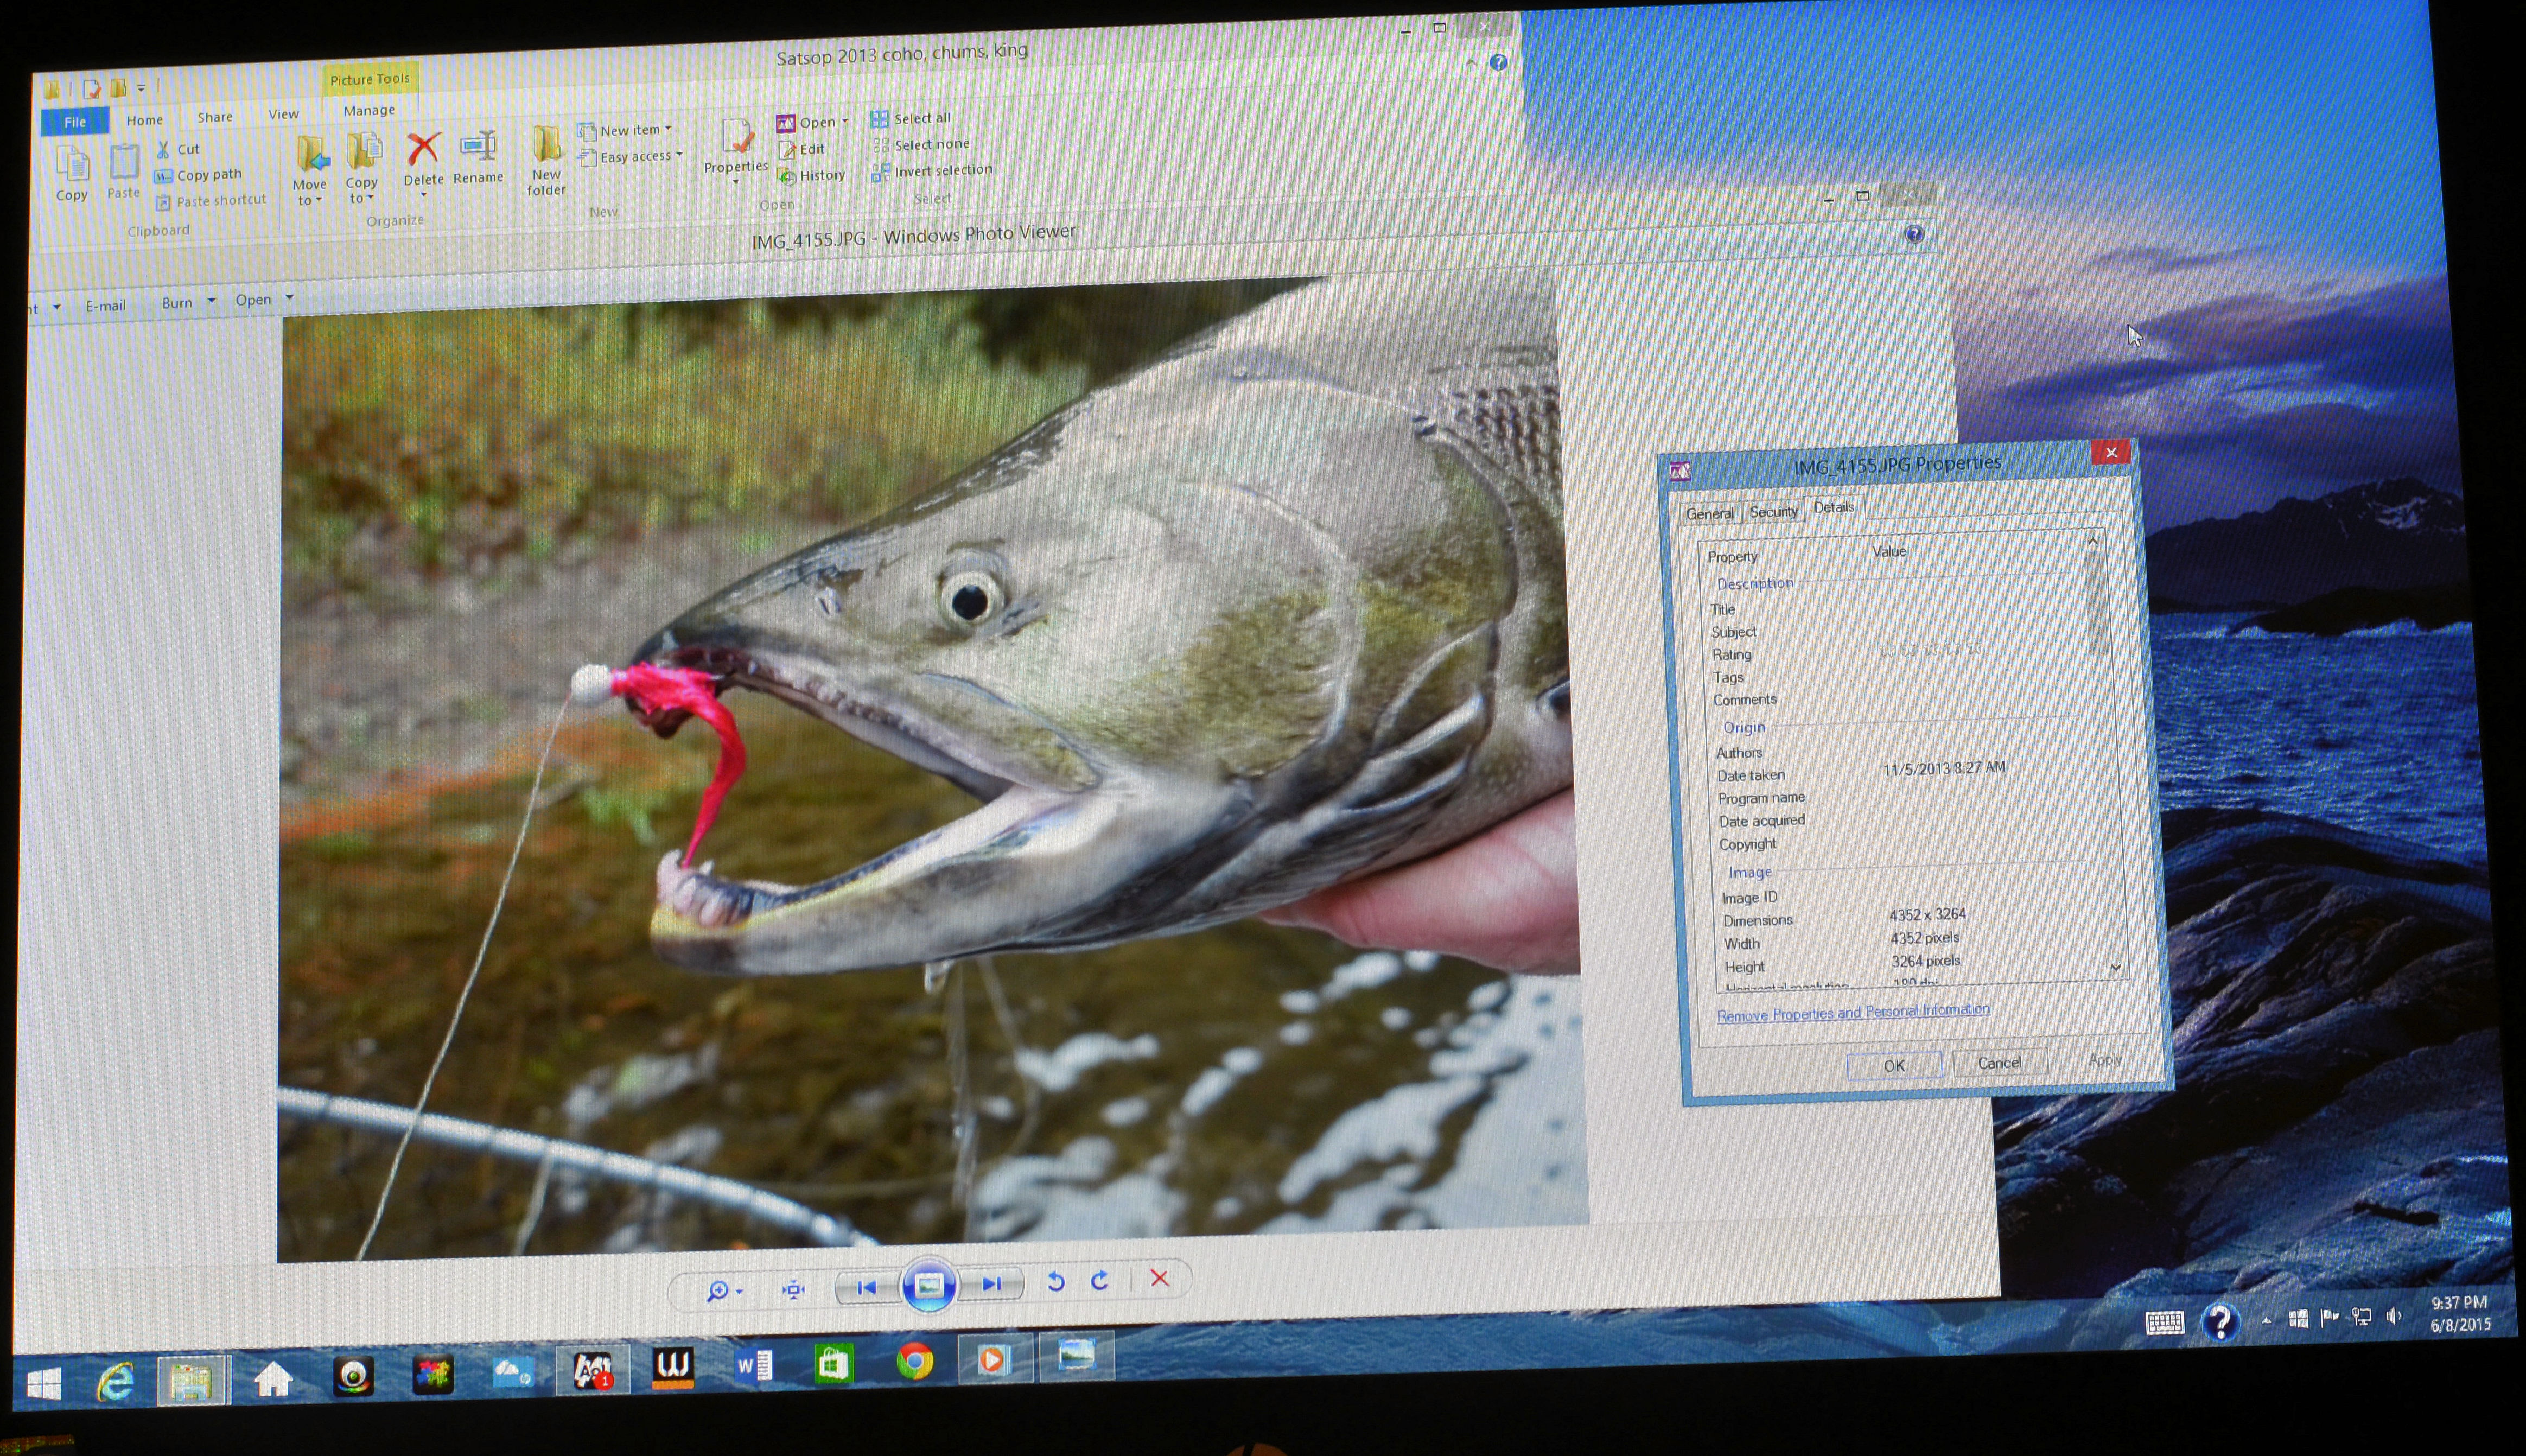The width and height of the screenshot is (2526, 1456).
Task: Switch to the Share ribbon tab
Action: pos(215,117)
